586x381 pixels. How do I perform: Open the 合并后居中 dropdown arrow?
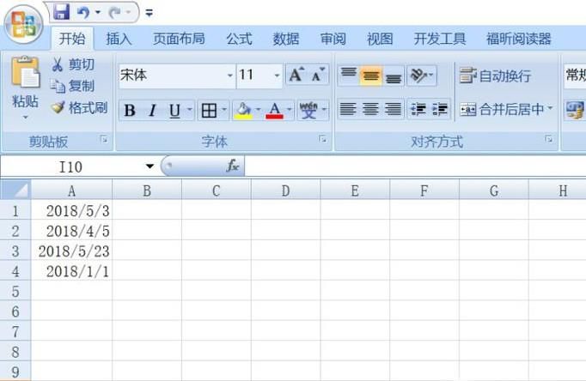[x=550, y=108]
